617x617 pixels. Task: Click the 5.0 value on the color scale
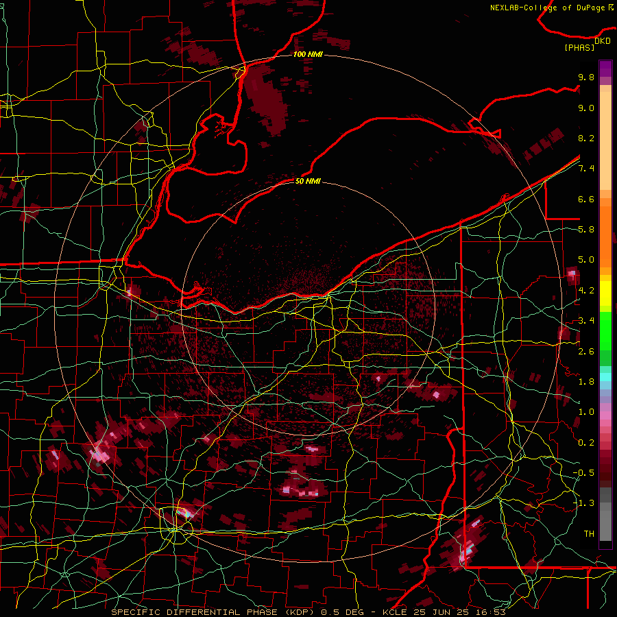click(x=586, y=260)
